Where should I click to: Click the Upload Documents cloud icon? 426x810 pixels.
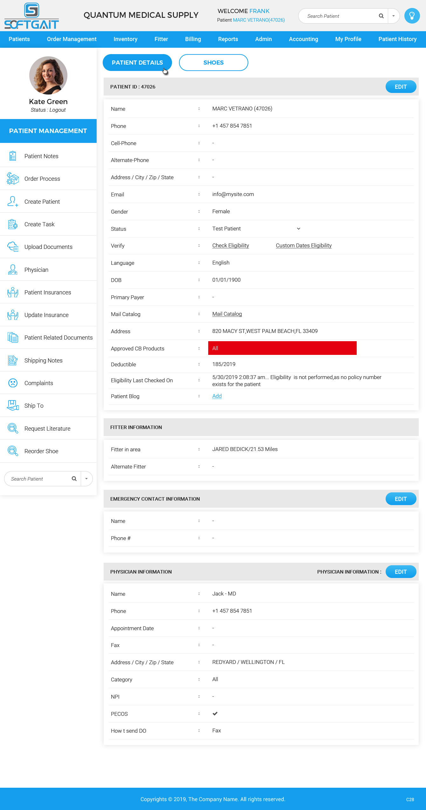(13, 247)
